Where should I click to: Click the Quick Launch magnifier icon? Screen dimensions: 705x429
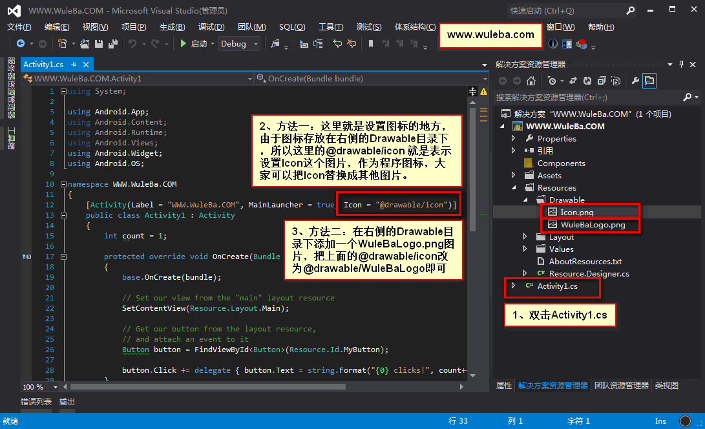pos(630,10)
